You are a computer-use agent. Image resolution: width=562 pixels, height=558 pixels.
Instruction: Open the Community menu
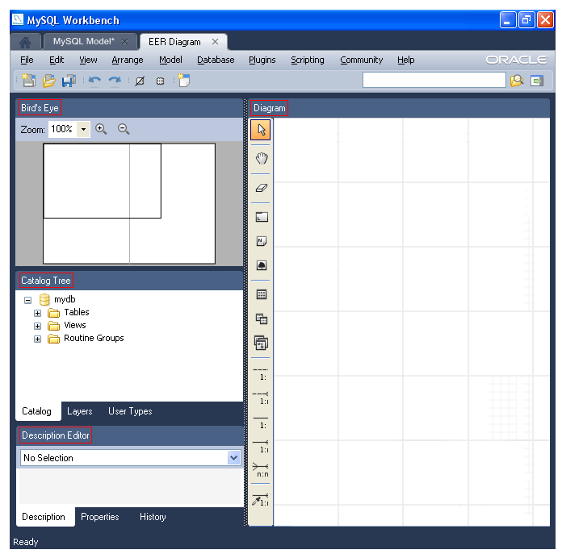[361, 60]
